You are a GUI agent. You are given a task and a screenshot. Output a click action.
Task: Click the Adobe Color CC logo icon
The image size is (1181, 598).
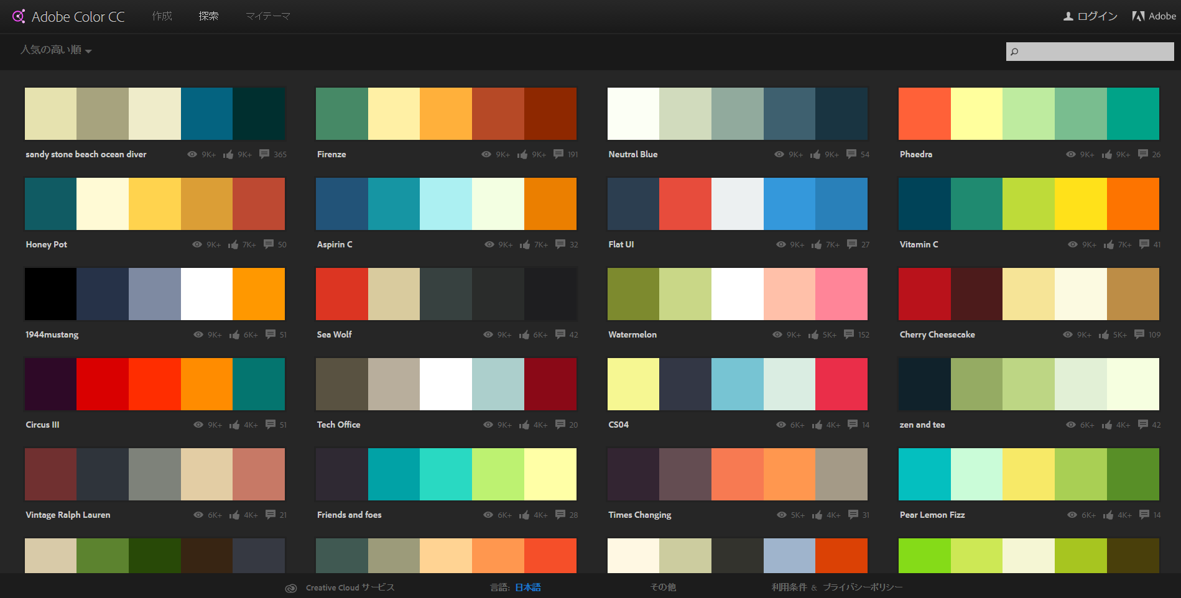[19, 16]
